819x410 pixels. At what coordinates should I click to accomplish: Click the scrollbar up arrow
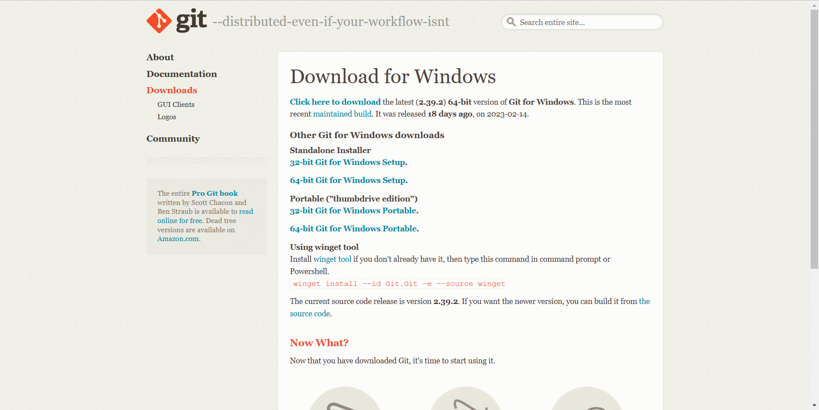(815, 5)
